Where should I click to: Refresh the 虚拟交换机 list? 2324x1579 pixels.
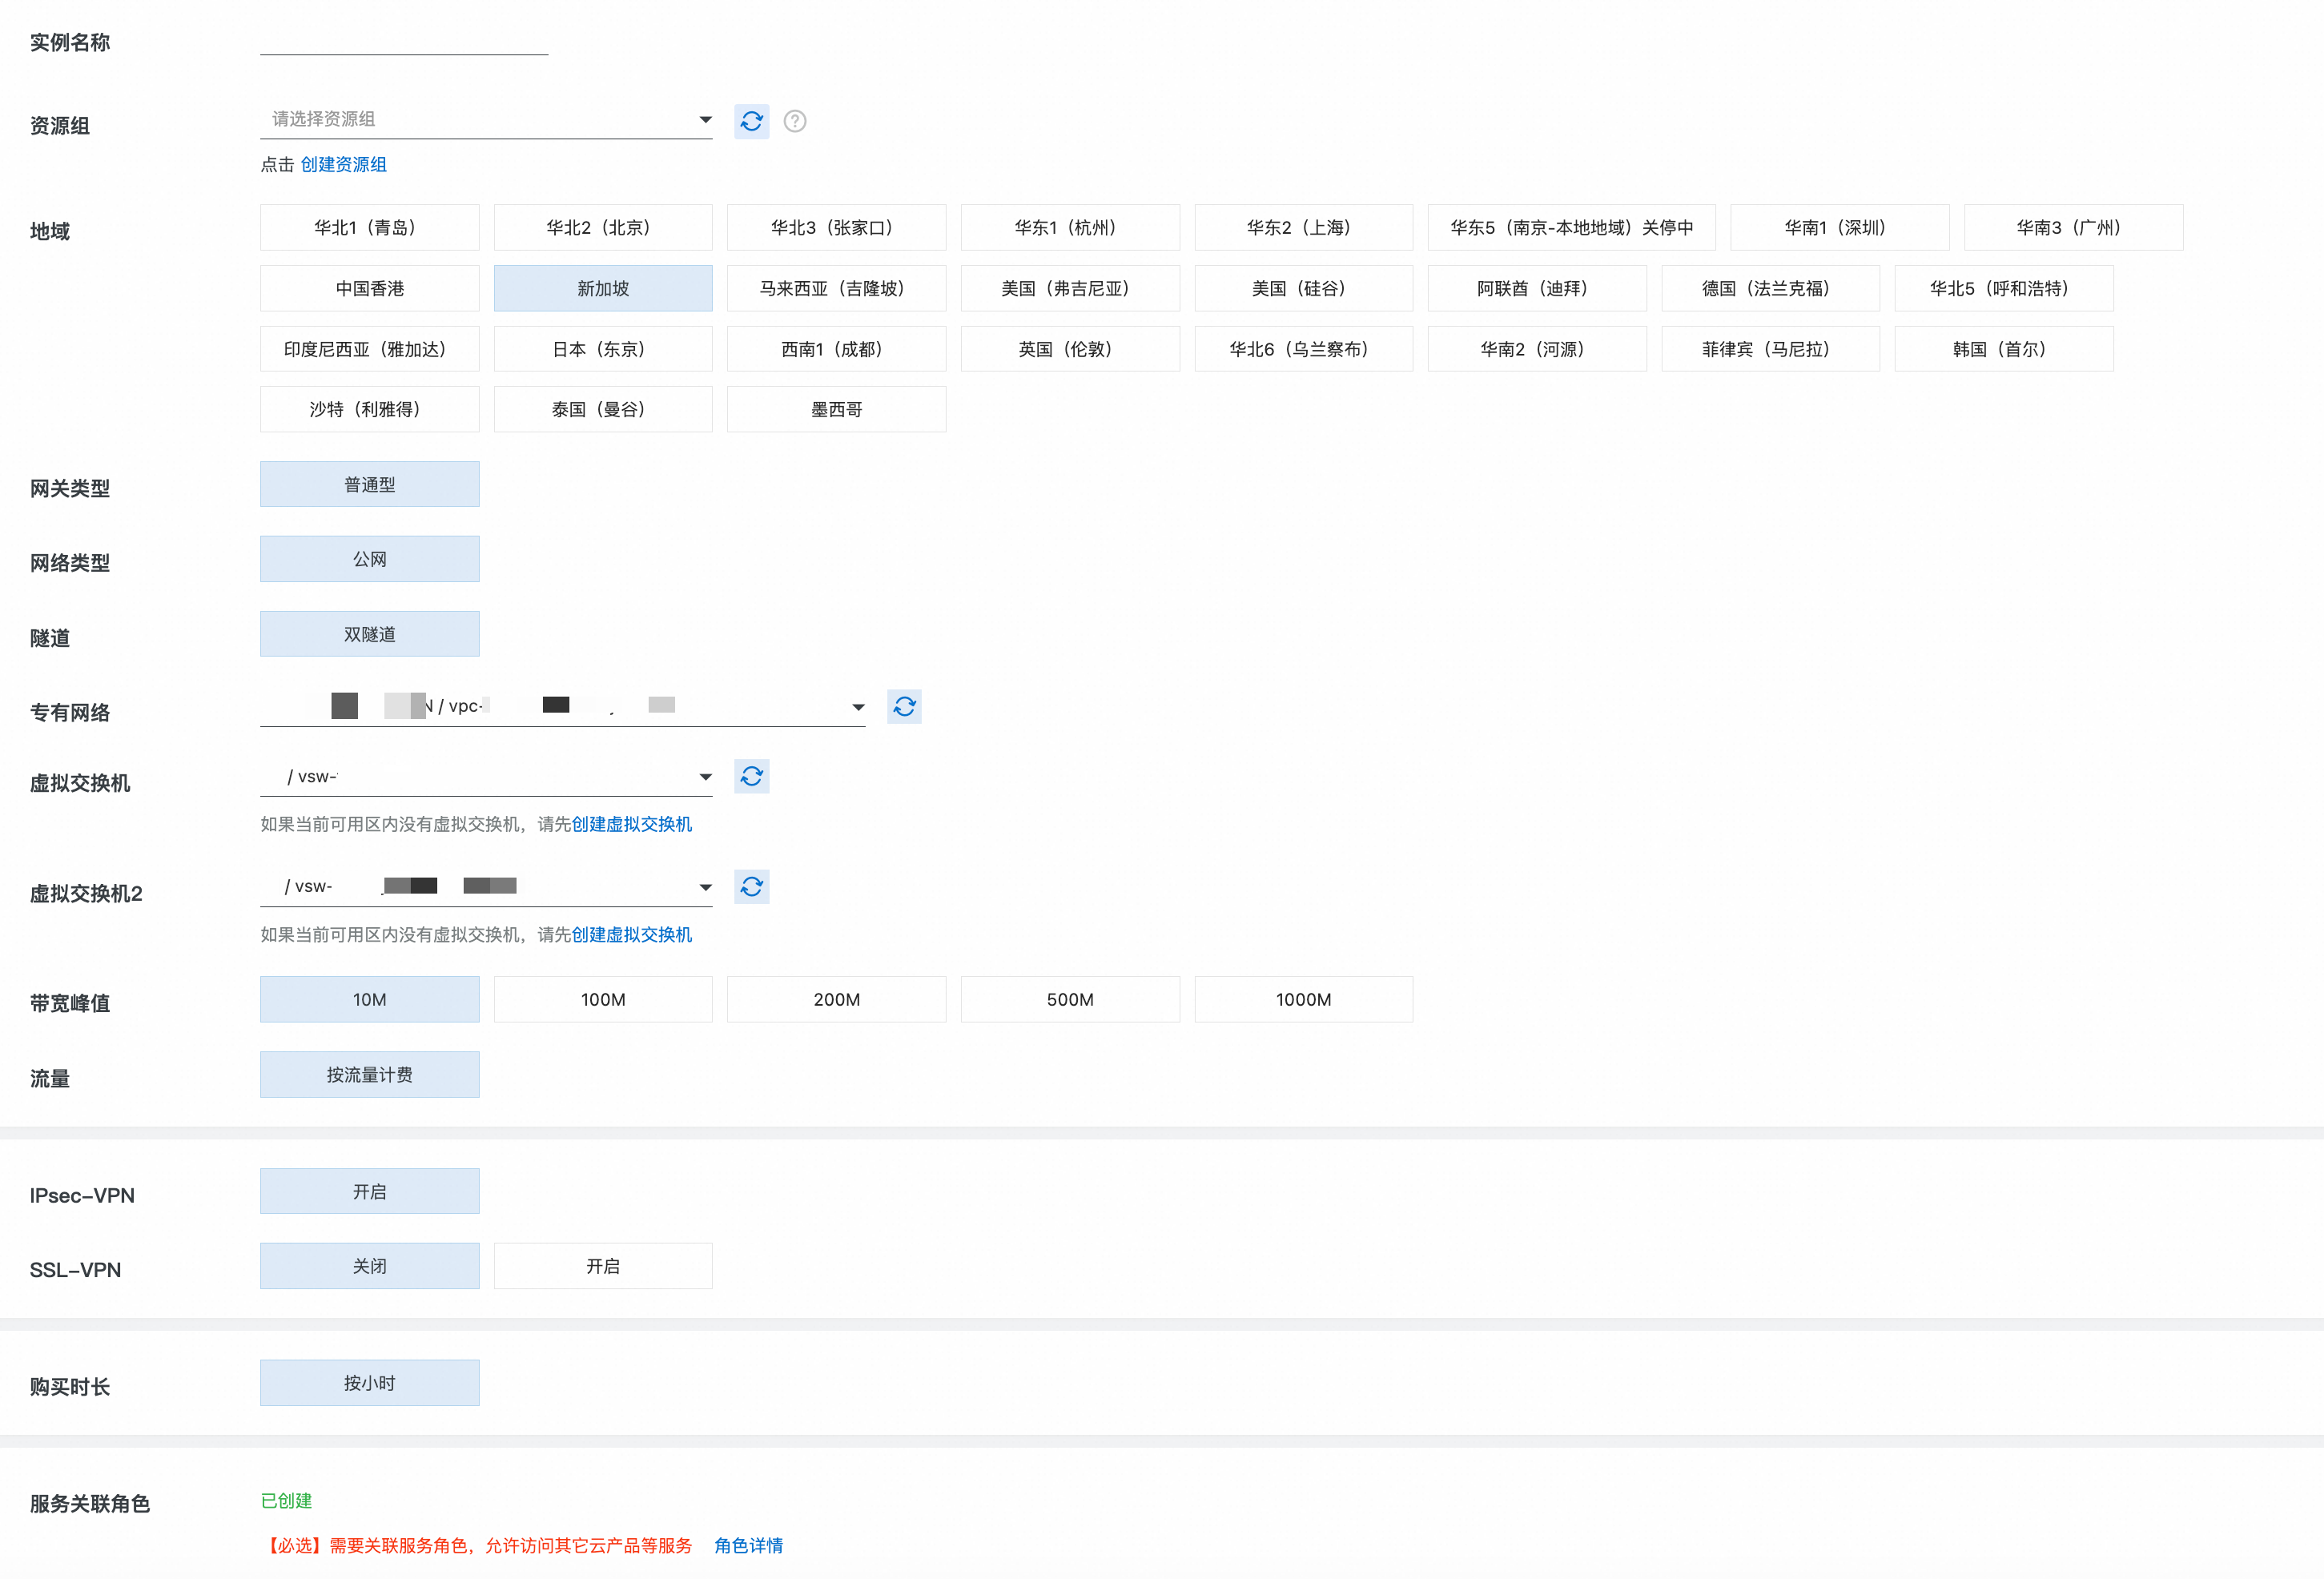coord(751,777)
